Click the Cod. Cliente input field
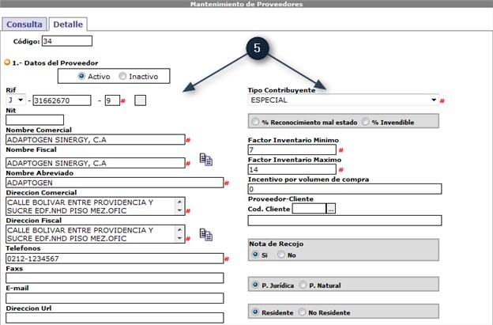Screen dimensions: 493x325 pos(309,209)
